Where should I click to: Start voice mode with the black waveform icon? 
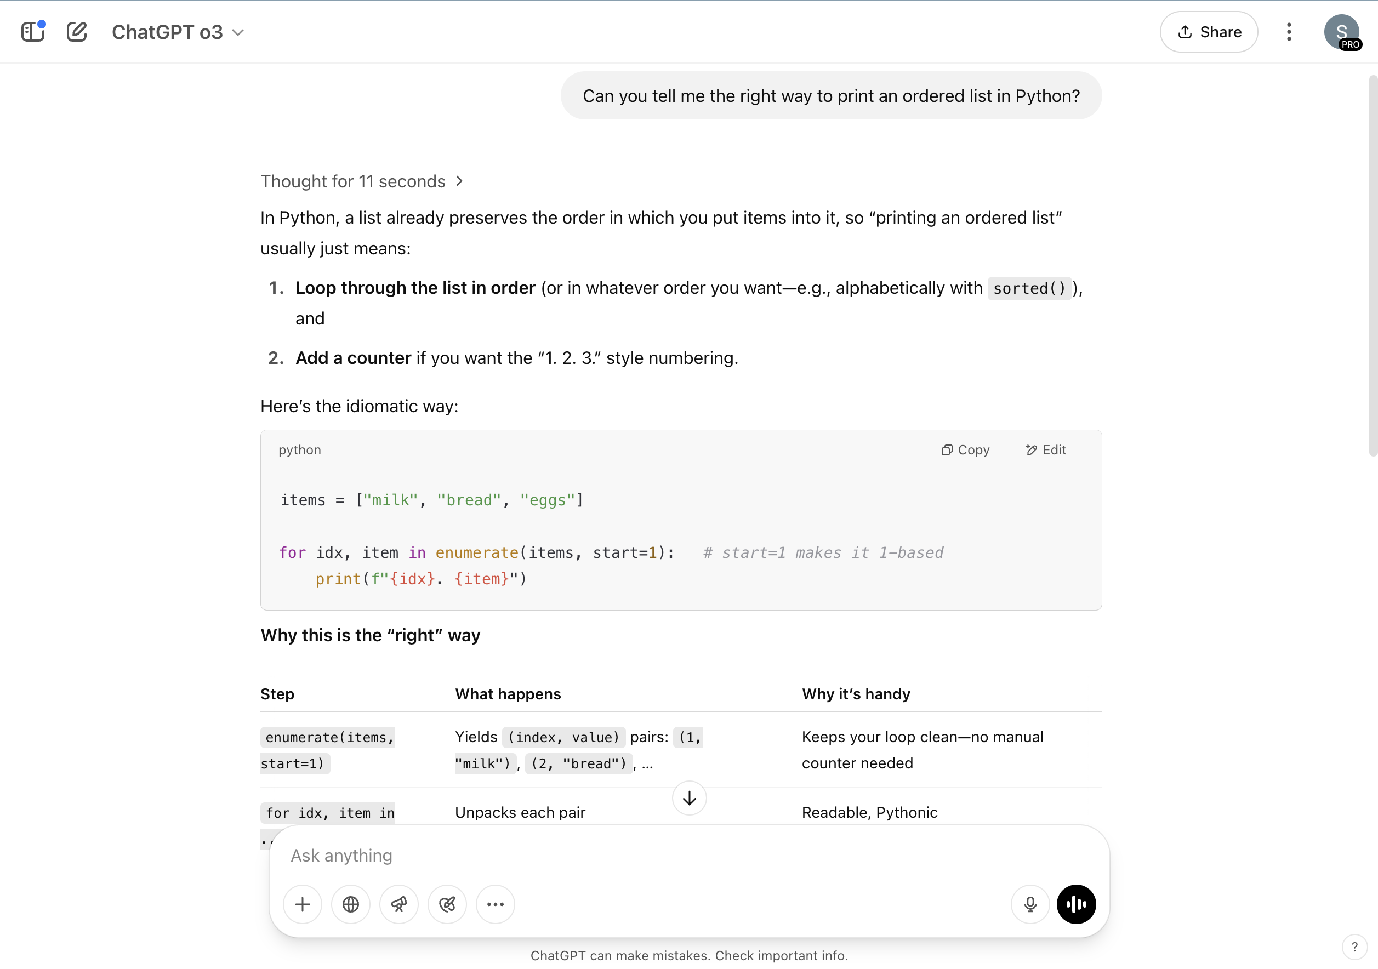coord(1075,904)
